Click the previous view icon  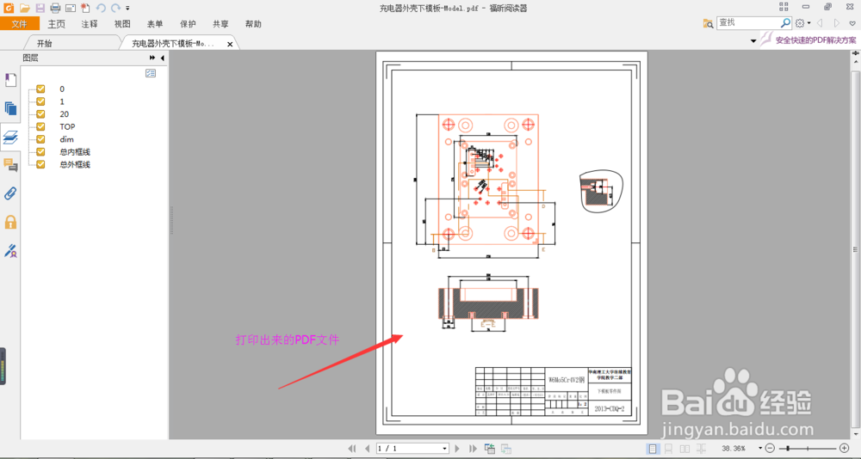coord(489,448)
